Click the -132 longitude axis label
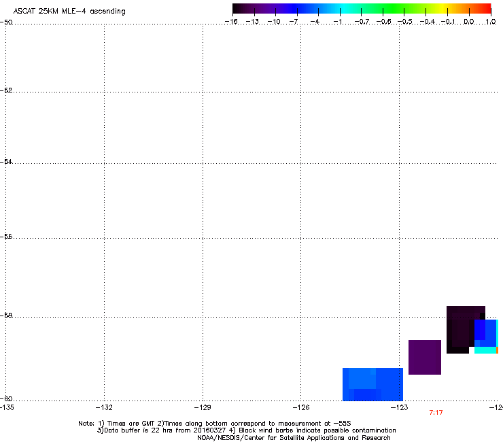Viewport: 503px width, 442px height. (104, 407)
